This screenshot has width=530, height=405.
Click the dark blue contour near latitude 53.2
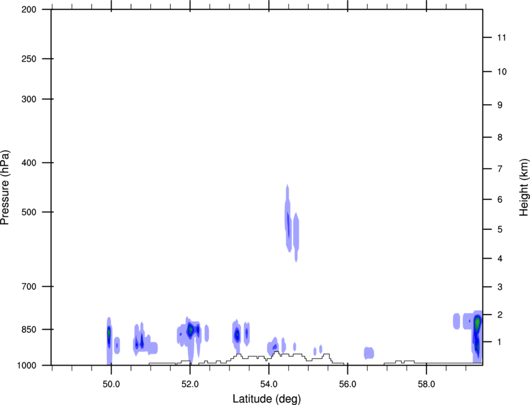pos(237,335)
